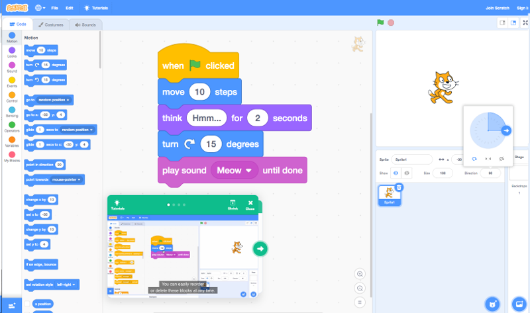Switch to the Sounds tab

85,24
